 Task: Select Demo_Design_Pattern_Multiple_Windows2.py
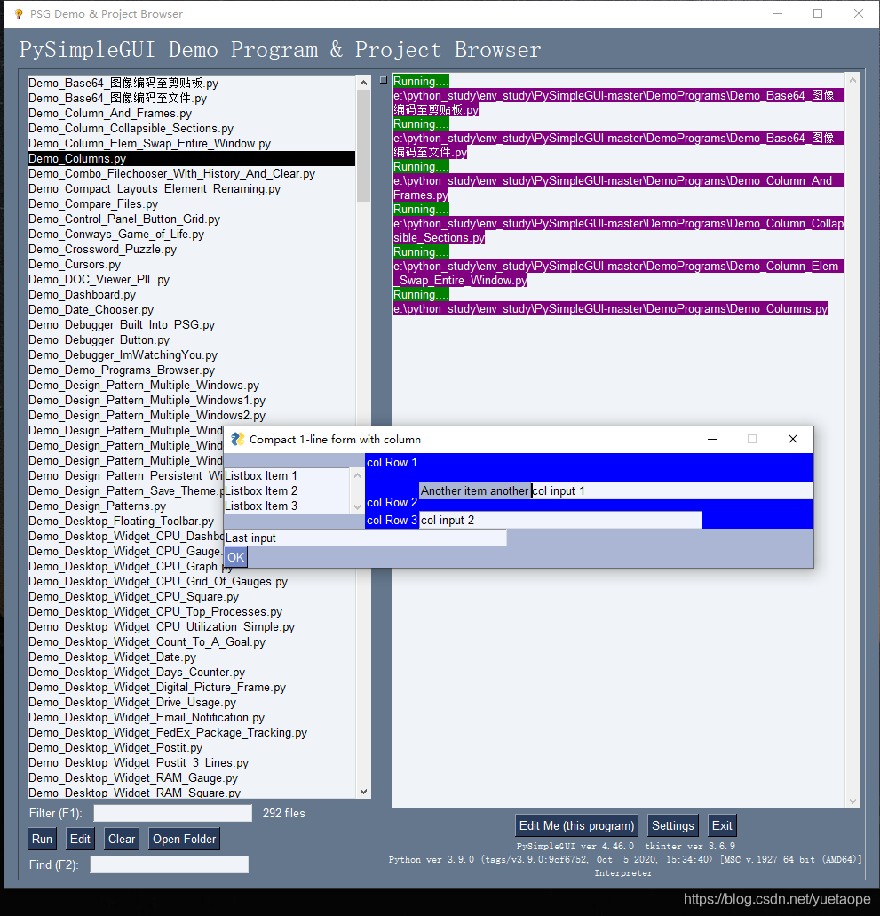(x=192, y=416)
